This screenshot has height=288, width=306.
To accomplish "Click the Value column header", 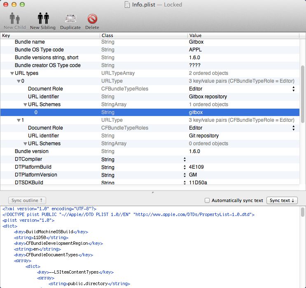I will [x=243, y=35].
